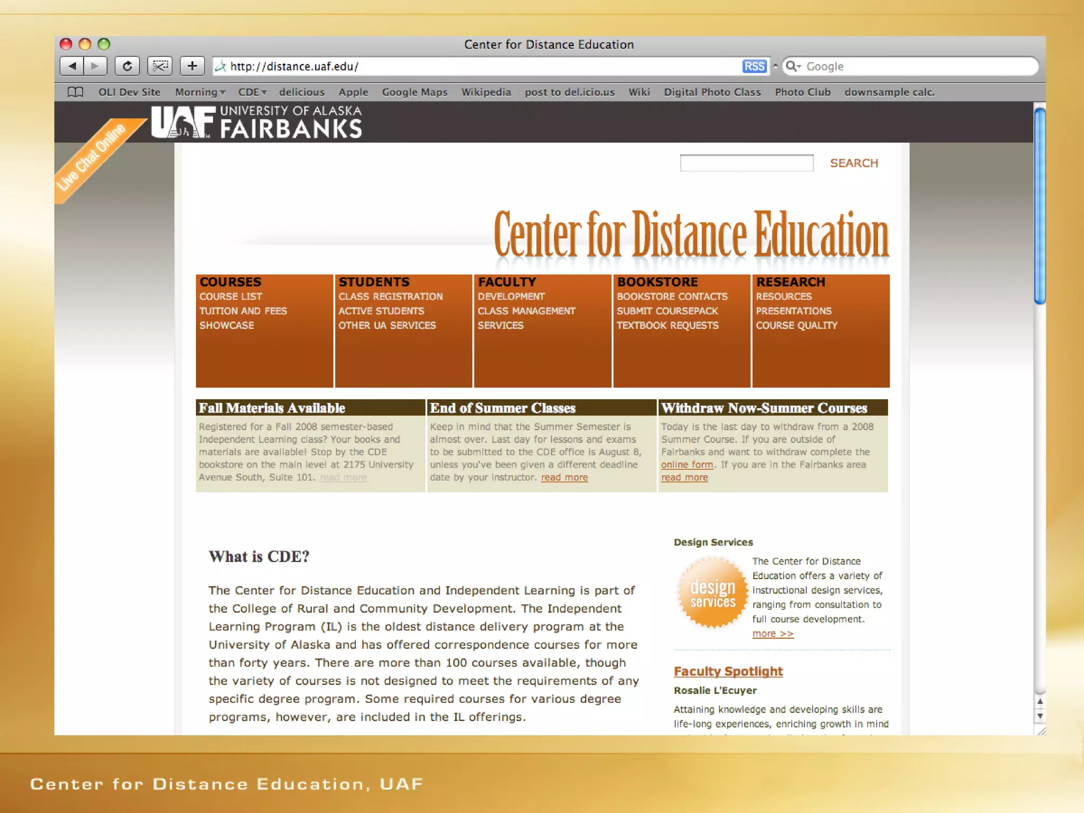Open the Course List menu item
Viewport: 1084px width, 813px height.
point(231,296)
